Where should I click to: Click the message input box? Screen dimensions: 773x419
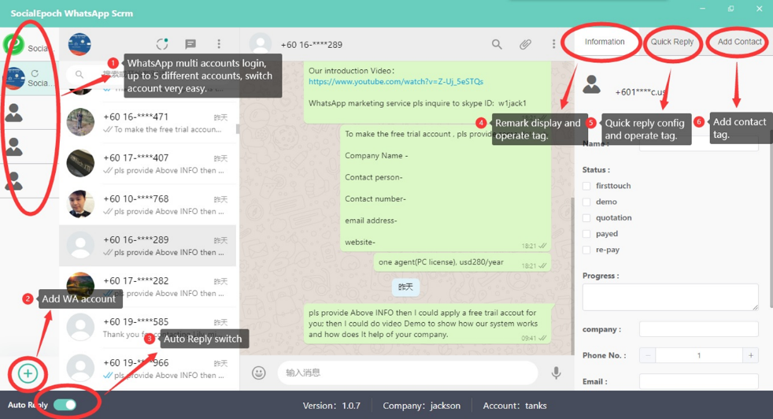407,373
